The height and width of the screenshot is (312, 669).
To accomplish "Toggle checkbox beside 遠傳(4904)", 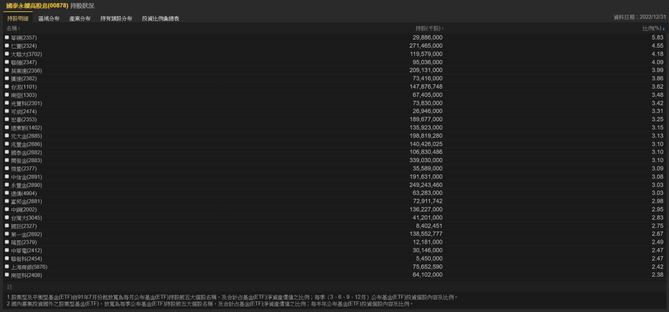I will pyautogui.click(x=7, y=193).
